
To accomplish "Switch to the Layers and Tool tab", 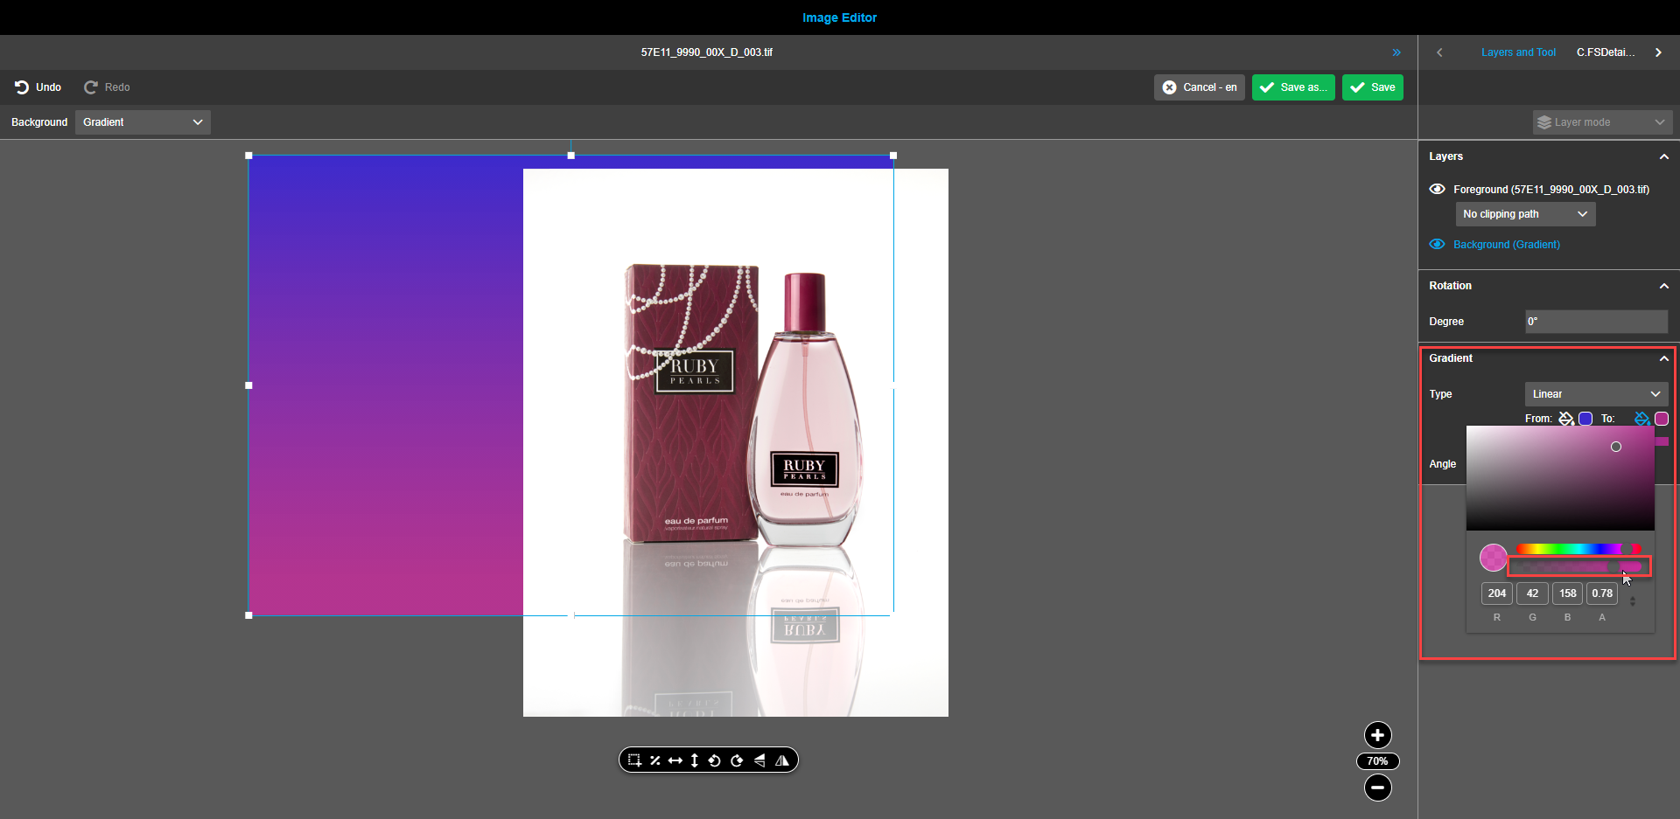I will coord(1518,52).
